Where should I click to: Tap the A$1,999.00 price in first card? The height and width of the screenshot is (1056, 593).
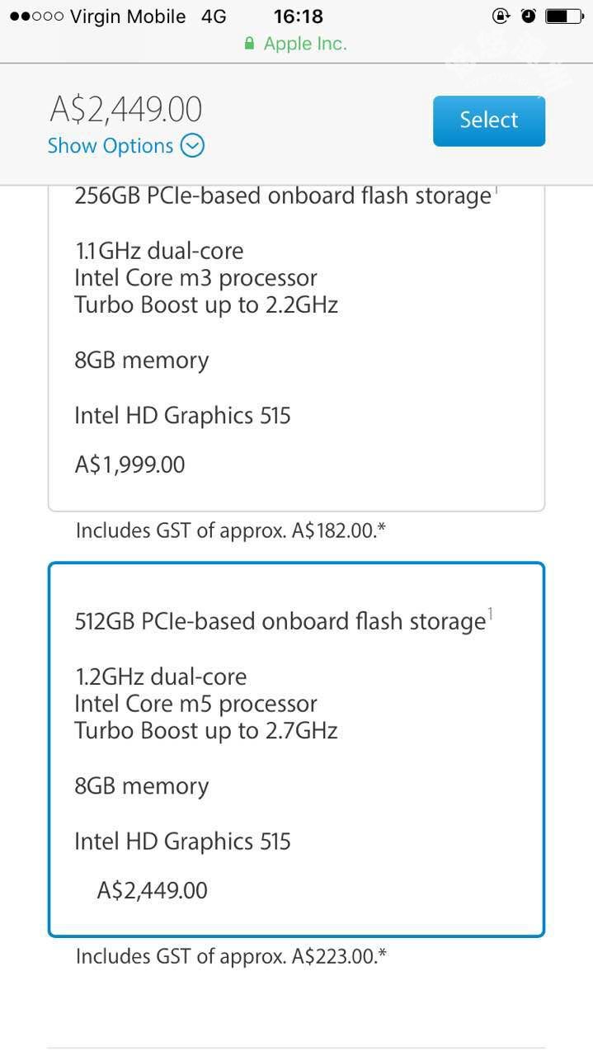pyautogui.click(x=129, y=464)
